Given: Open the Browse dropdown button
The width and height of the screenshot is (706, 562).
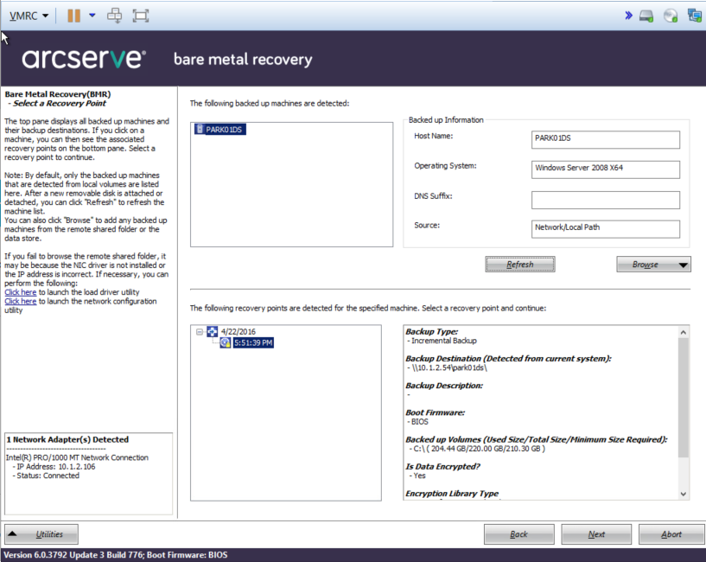Looking at the screenshot, I should [653, 264].
